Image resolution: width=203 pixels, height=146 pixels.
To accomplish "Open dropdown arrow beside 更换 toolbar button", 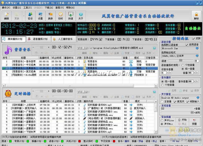I will coord(24,16).
